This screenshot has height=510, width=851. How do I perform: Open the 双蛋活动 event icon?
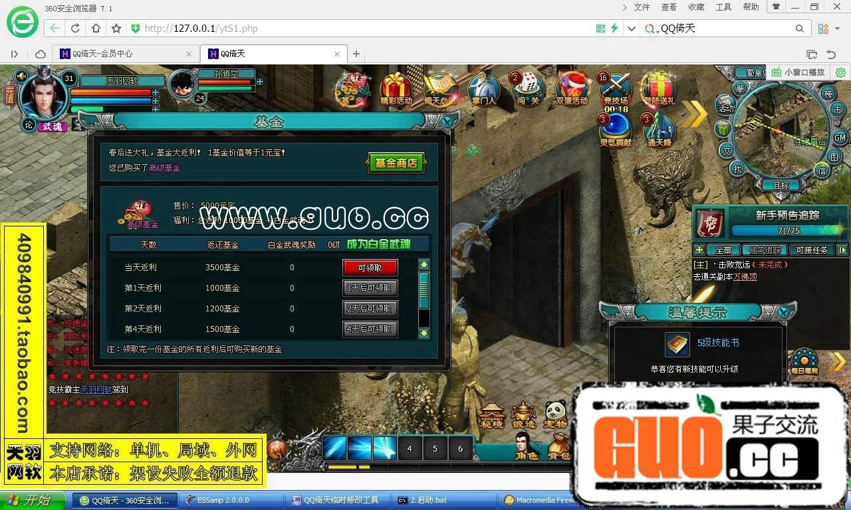pyautogui.click(x=572, y=88)
